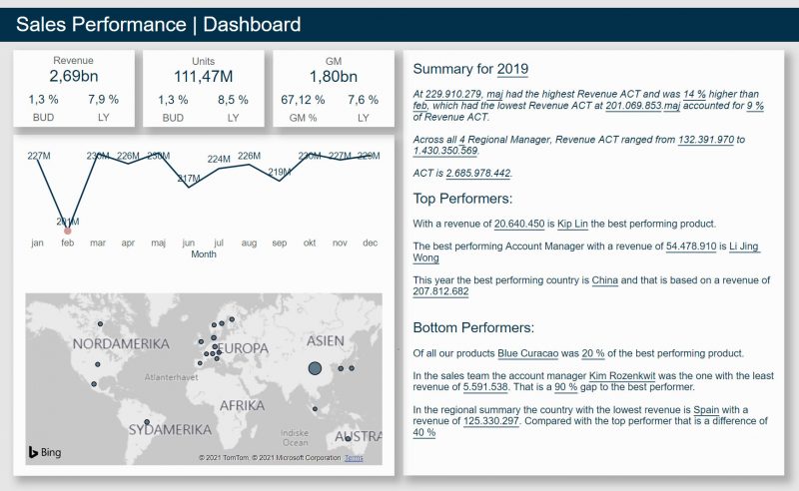Click the country revenue 207.812.682

440,291
